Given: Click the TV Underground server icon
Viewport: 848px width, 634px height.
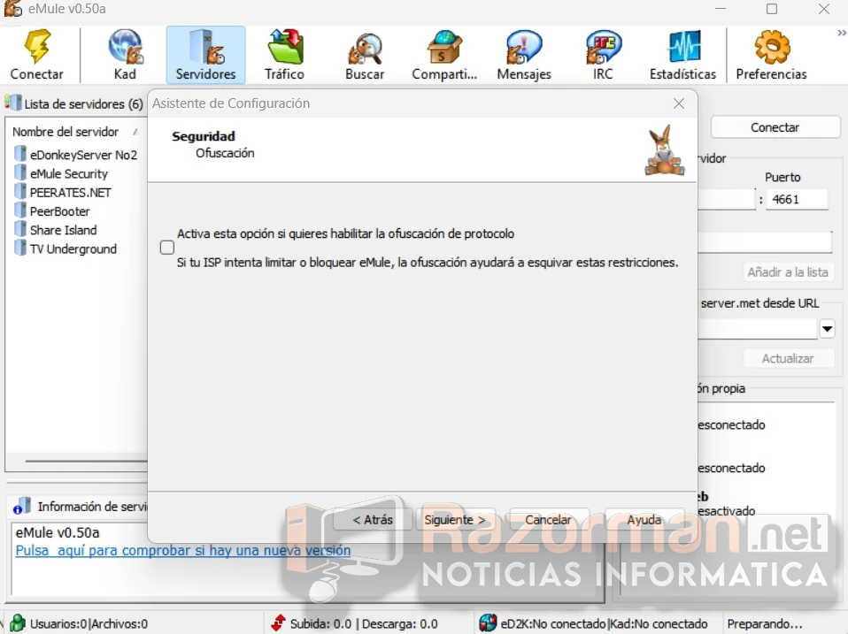Looking at the screenshot, I should tap(20, 248).
